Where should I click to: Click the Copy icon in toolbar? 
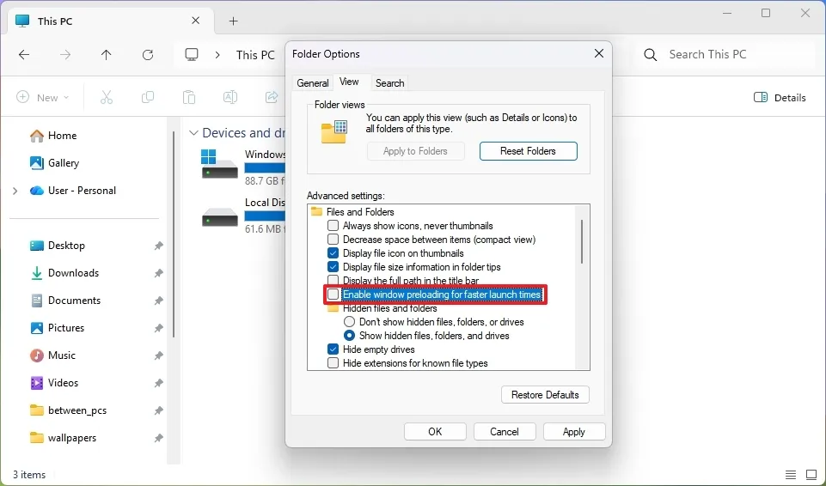[148, 97]
